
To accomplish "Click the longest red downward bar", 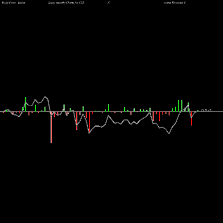I will click(51, 127).
